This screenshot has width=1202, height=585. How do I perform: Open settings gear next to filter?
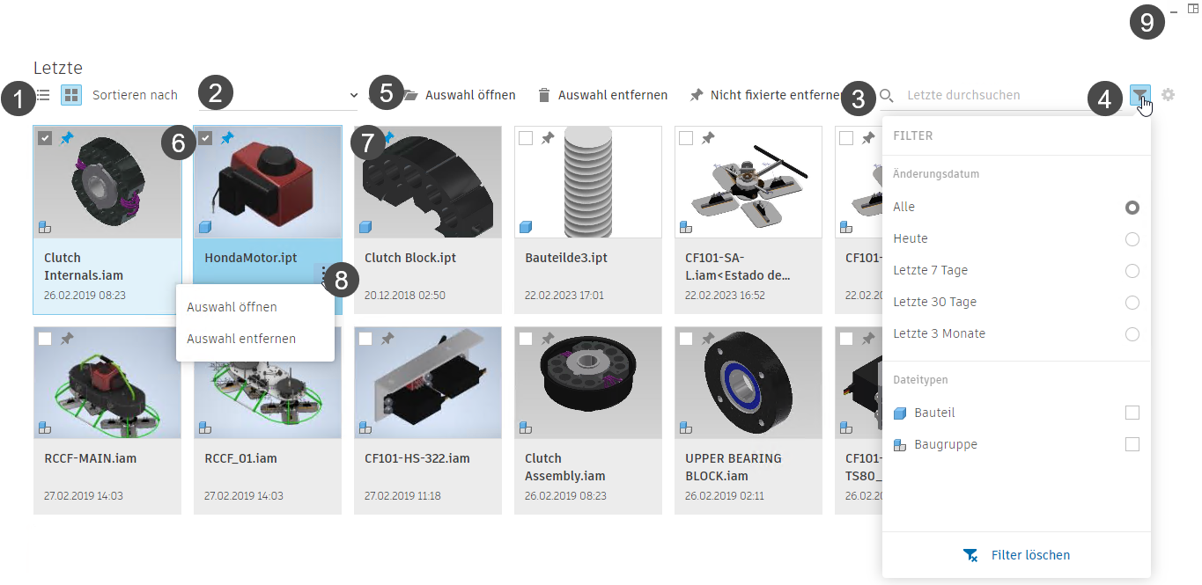pyautogui.click(x=1169, y=95)
